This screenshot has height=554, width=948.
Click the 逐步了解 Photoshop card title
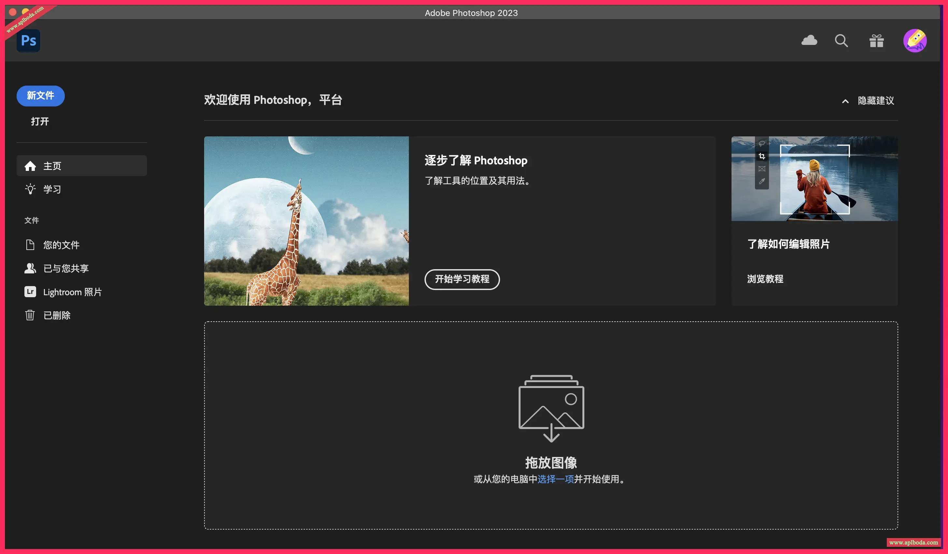476,160
